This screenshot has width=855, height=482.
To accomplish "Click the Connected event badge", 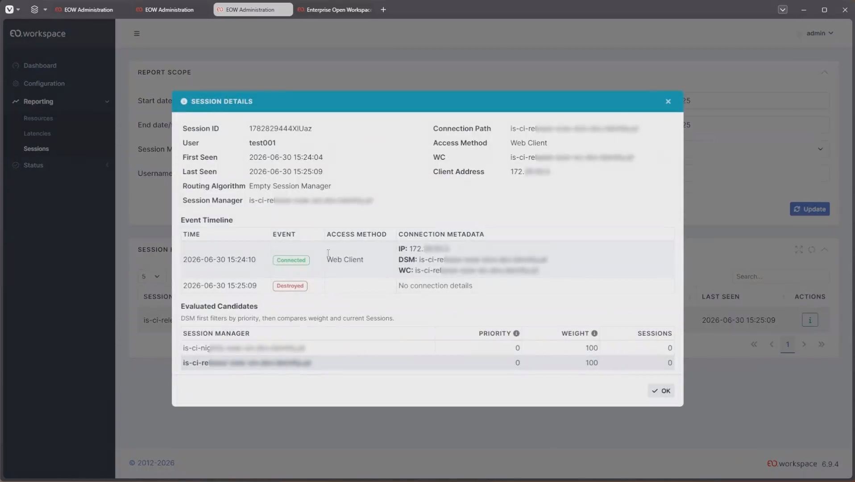I will pyautogui.click(x=291, y=260).
